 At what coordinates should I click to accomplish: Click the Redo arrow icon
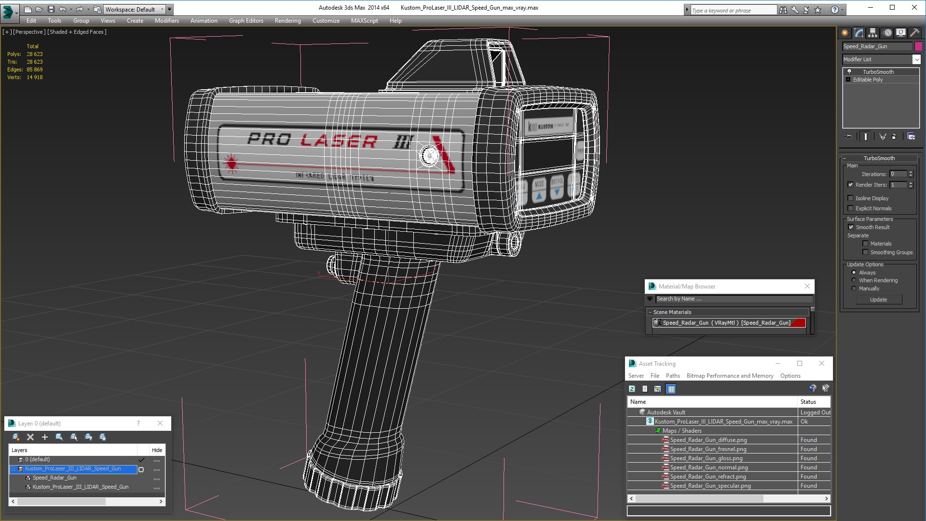80,9
